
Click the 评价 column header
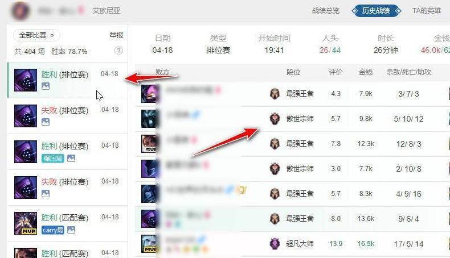(x=336, y=72)
